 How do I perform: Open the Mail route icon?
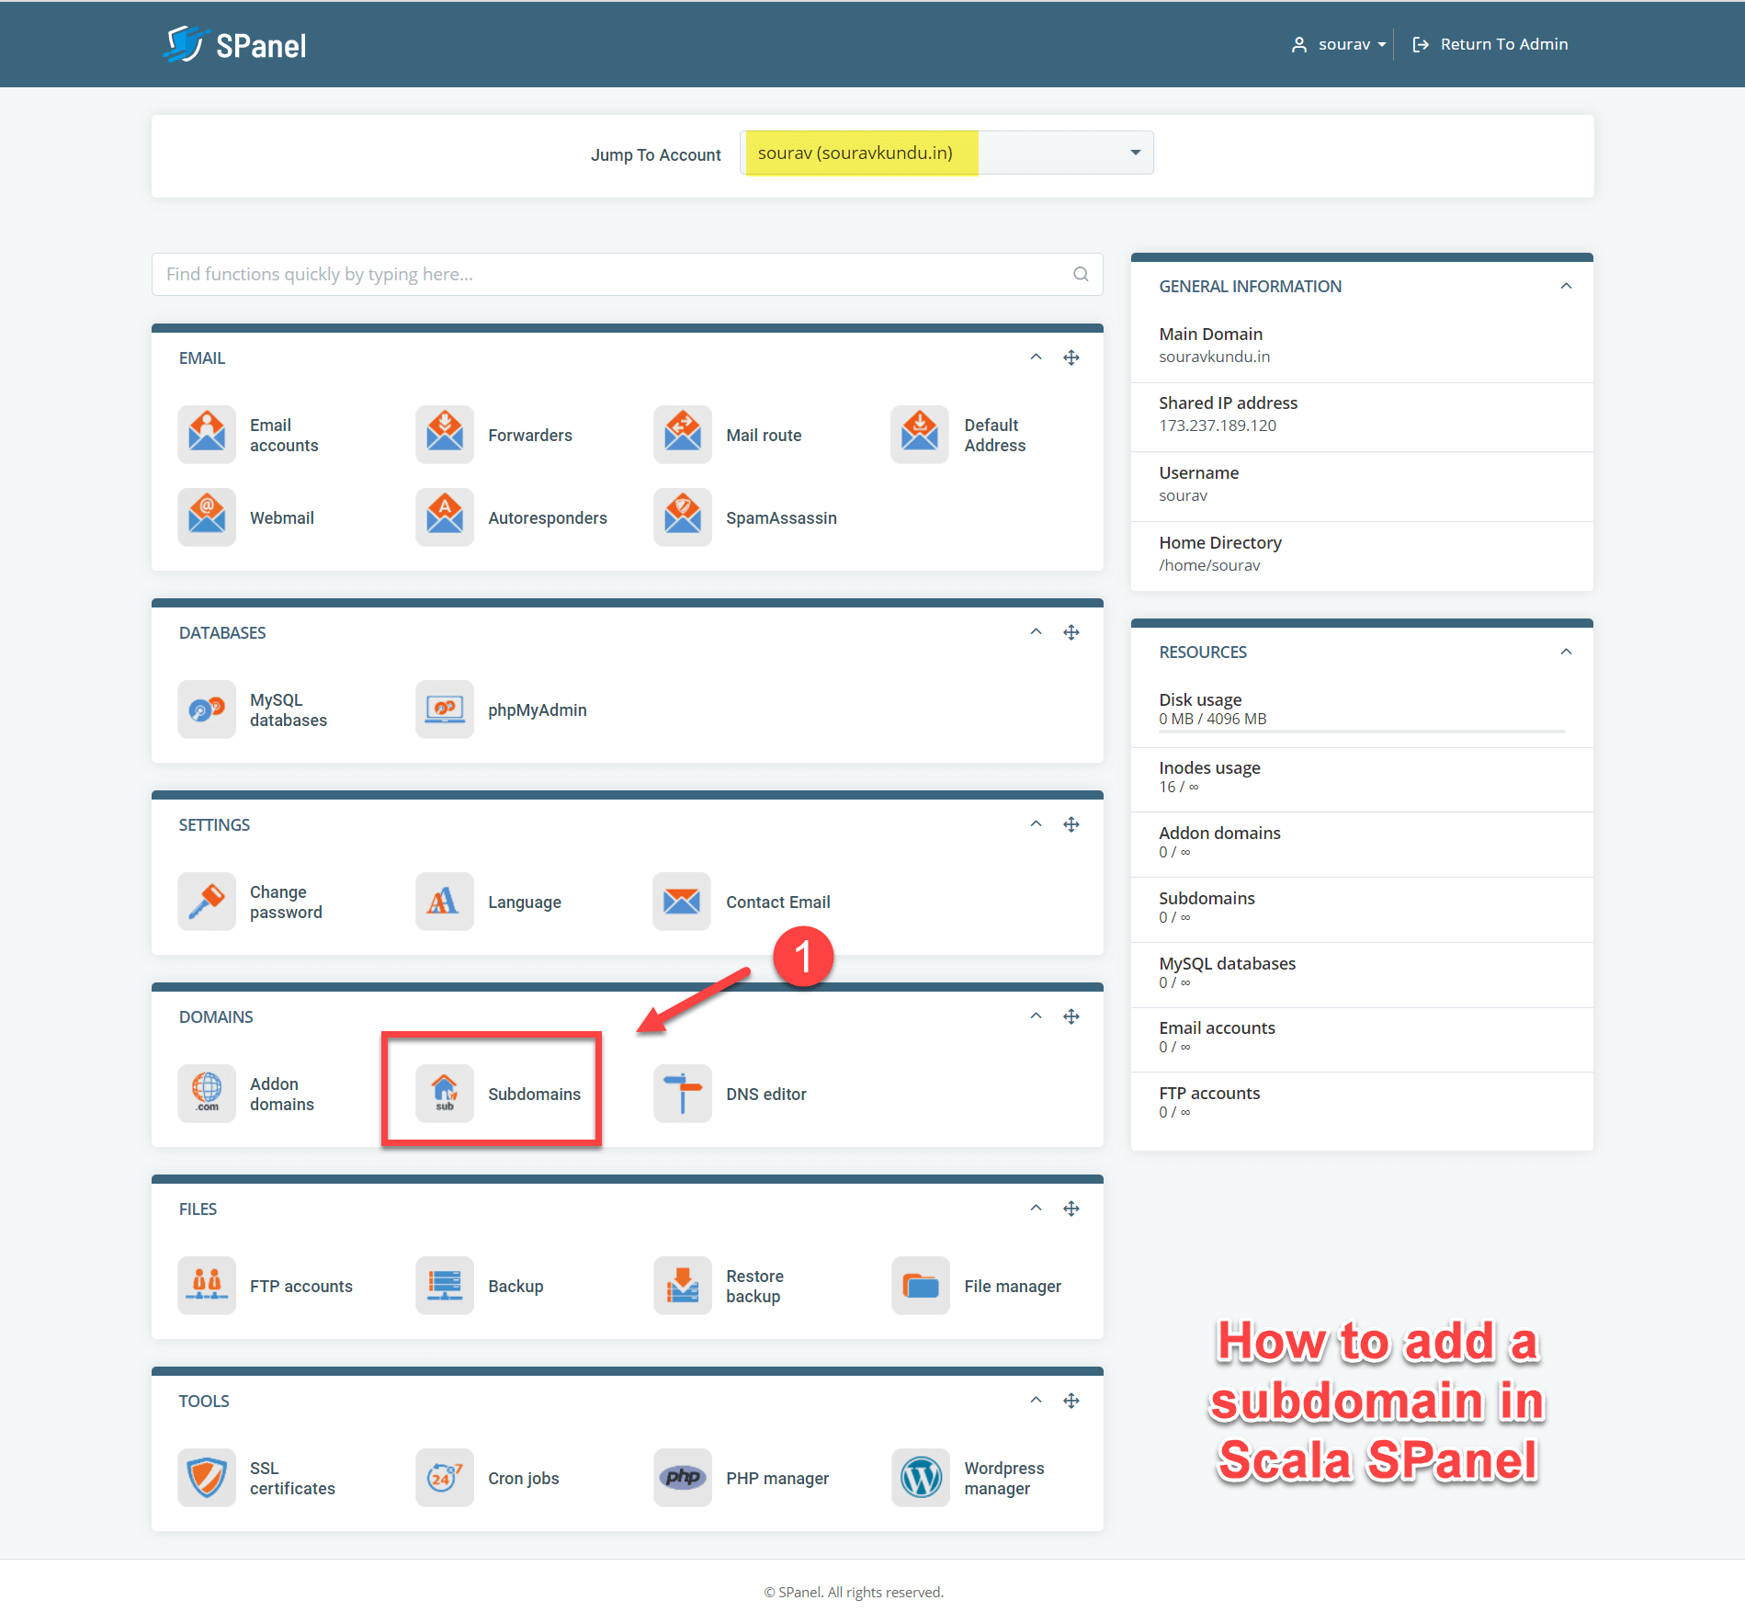tap(683, 435)
